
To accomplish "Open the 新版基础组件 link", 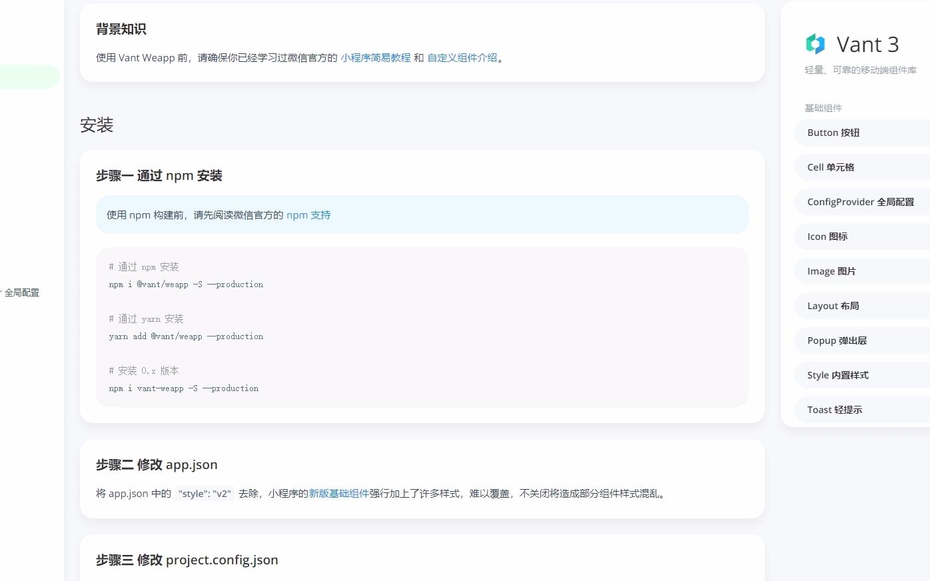I will [x=339, y=494].
